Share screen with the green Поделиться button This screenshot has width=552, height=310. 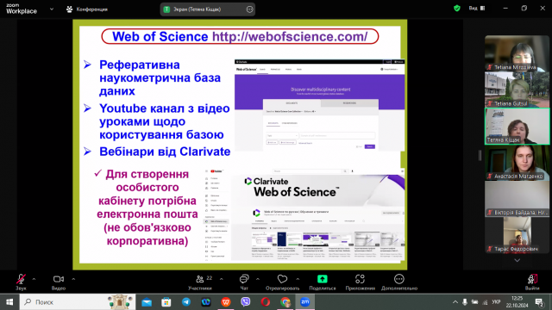(322, 282)
